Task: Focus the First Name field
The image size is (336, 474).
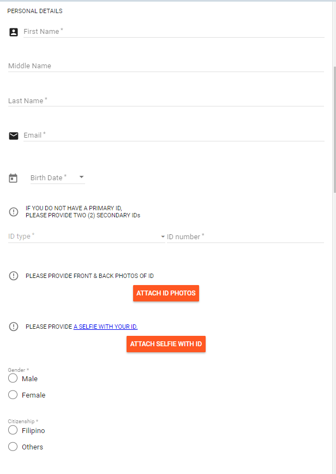Action: (x=173, y=32)
